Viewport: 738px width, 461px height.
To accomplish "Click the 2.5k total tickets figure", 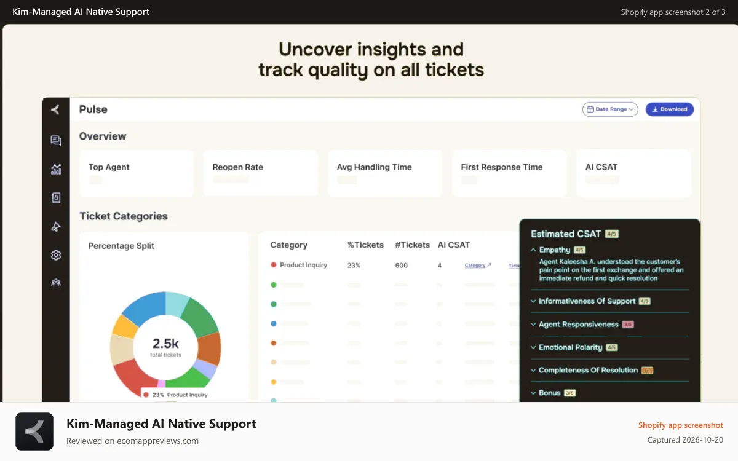I will pyautogui.click(x=165, y=344).
